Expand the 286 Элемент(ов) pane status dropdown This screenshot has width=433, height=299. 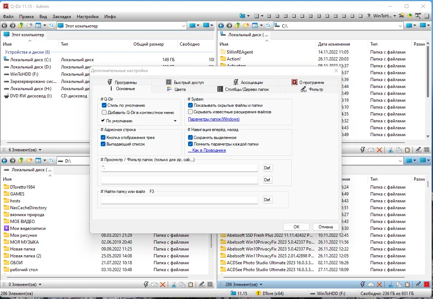click(x=261, y=285)
